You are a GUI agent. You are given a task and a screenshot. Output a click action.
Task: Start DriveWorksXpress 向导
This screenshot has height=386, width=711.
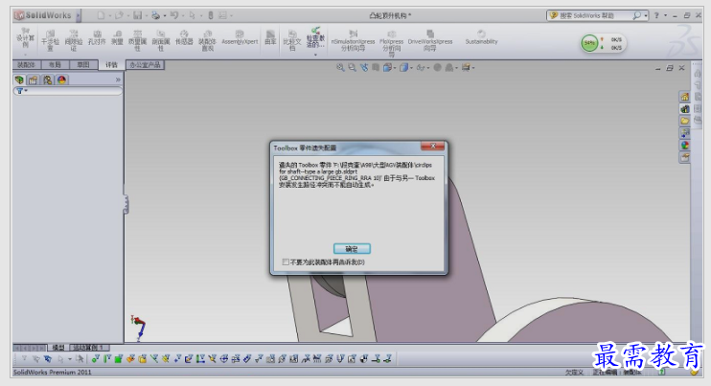point(430,40)
